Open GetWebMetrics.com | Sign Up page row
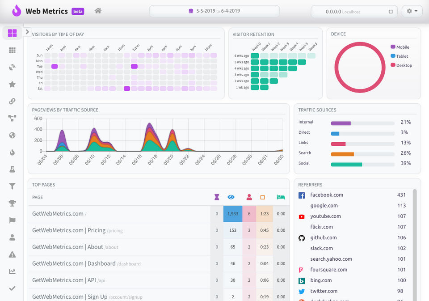429x301 pixels. pos(159,296)
